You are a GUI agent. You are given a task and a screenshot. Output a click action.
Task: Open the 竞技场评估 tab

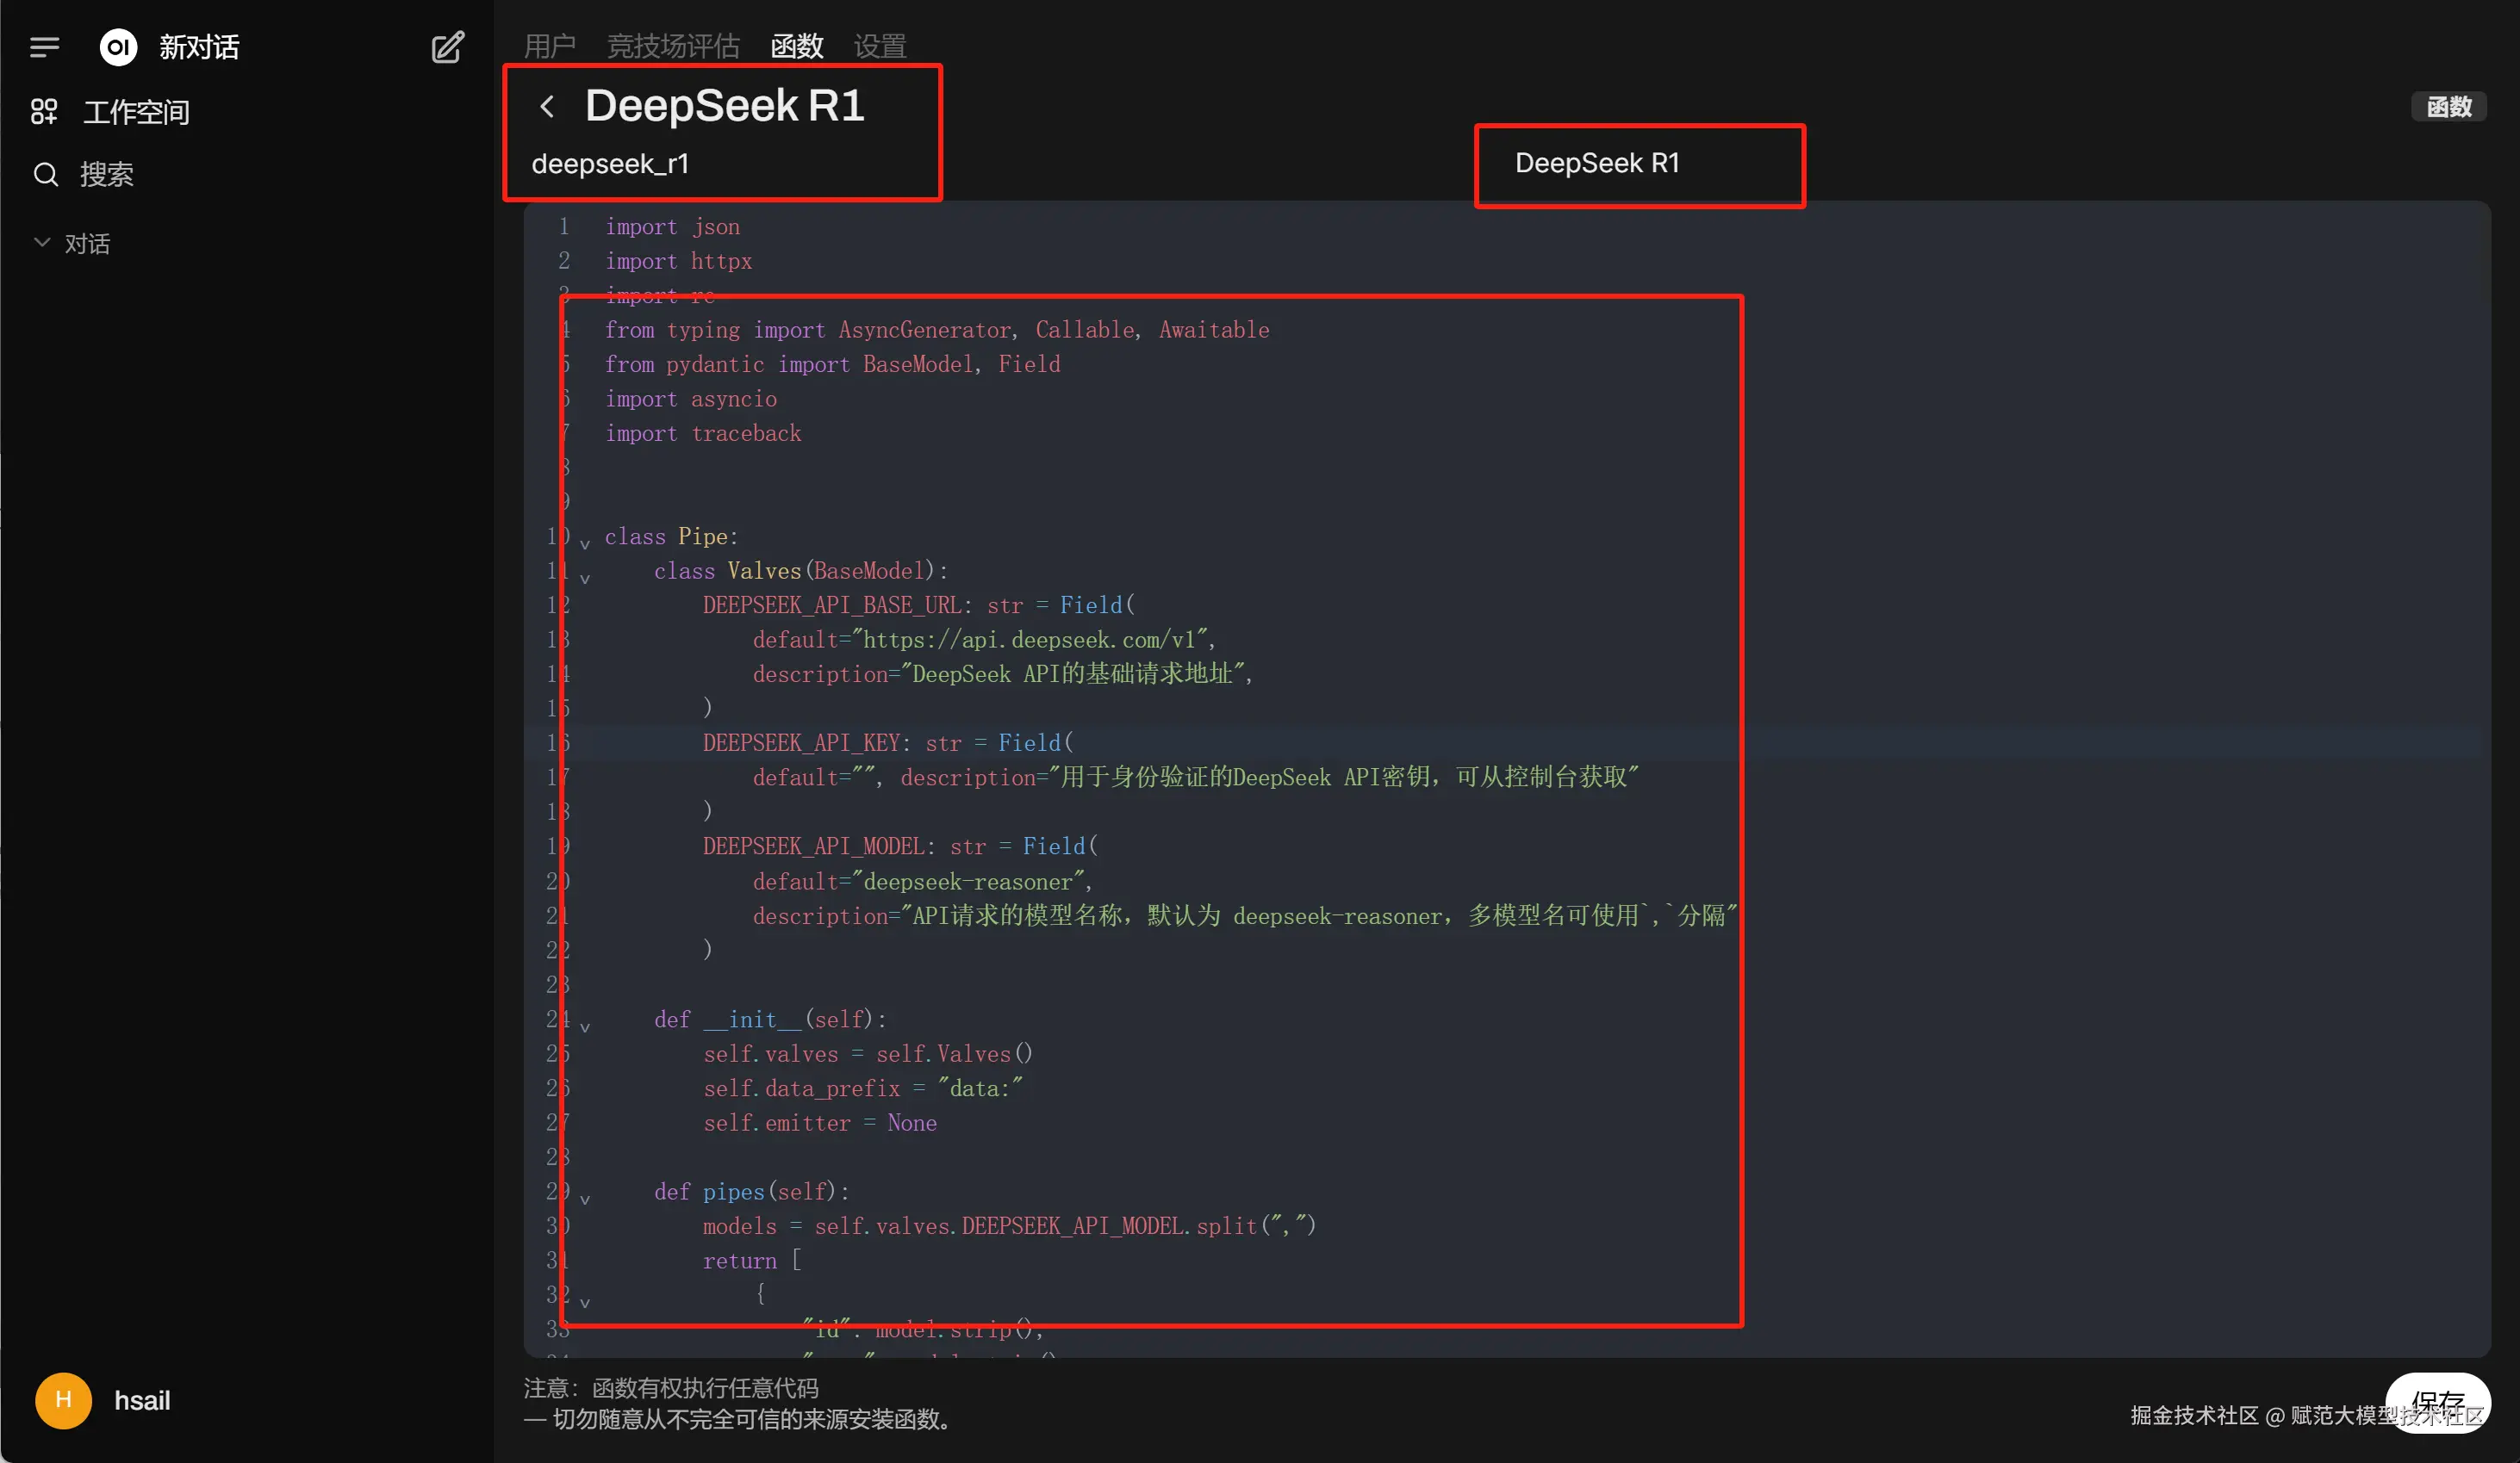[673, 46]
